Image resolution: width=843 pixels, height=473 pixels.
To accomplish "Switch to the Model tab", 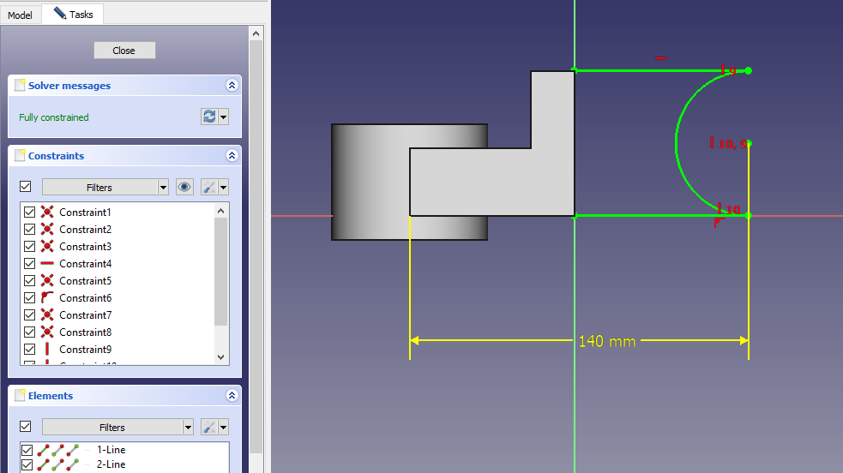I will click(x=20, y=15).
